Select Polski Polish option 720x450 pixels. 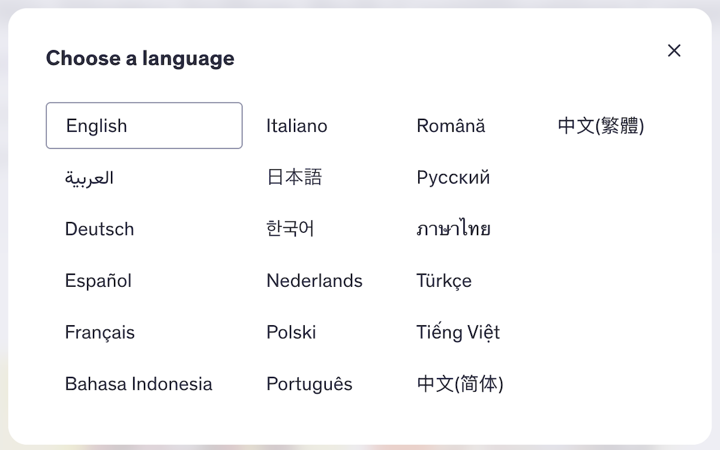pyautogui.click(x=291, y=331)
